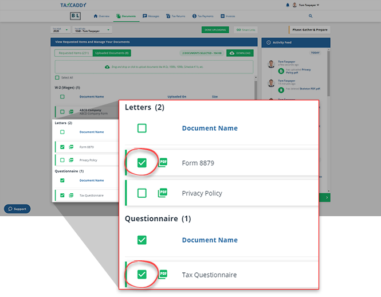Open the Messages tab
Image resolution: width=381 pixels, height=297 pixels.
click(151, 16)
